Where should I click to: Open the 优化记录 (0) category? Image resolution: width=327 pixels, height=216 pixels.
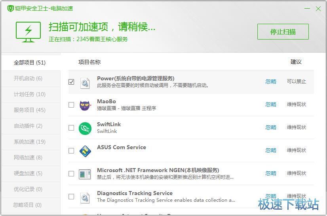(x=31, y=189)
